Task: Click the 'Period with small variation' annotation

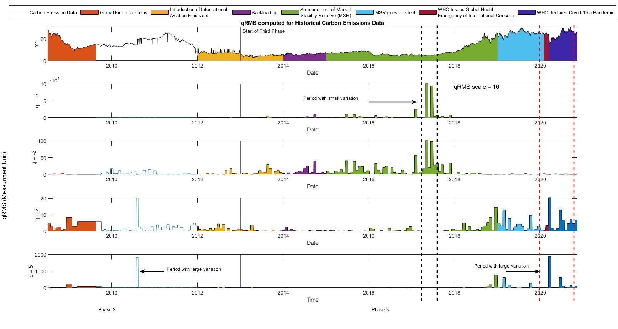Action: click(x=330, y=98)
